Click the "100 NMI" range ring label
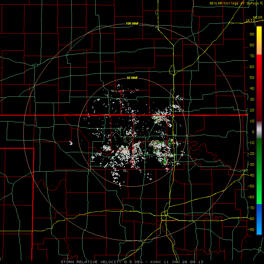Image resolution: width=264 pixels, height=264 pixels. 132,23
